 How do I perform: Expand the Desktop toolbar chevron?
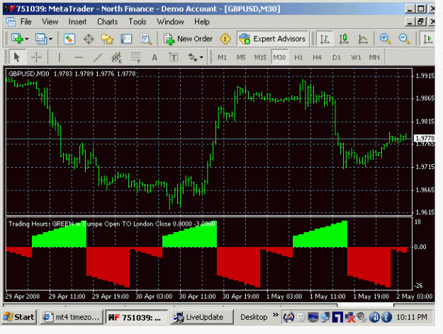tap(276, 314)
